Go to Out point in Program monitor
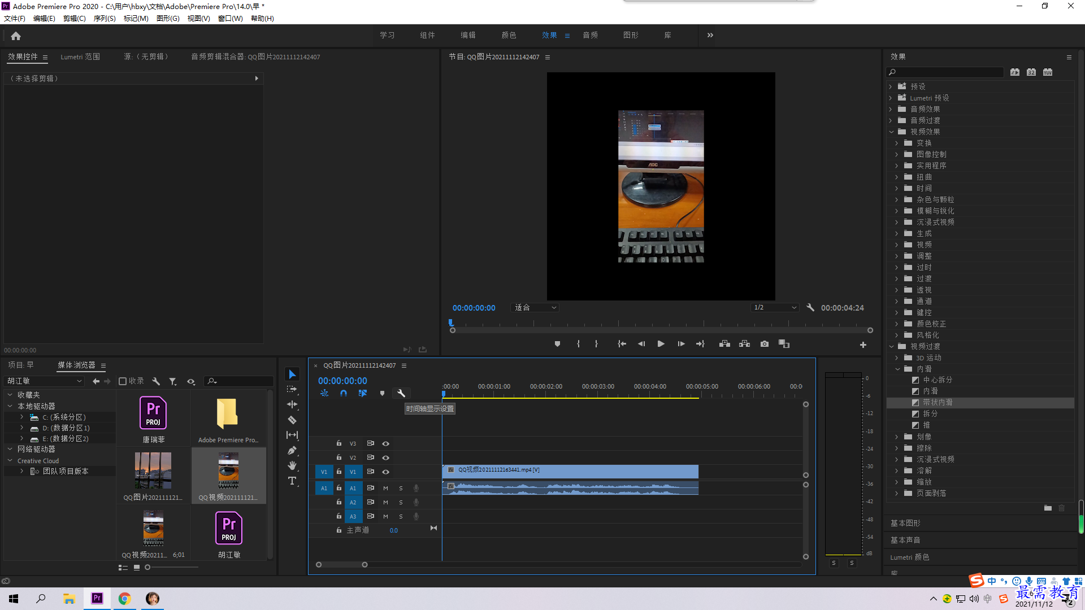 (700, 344)
